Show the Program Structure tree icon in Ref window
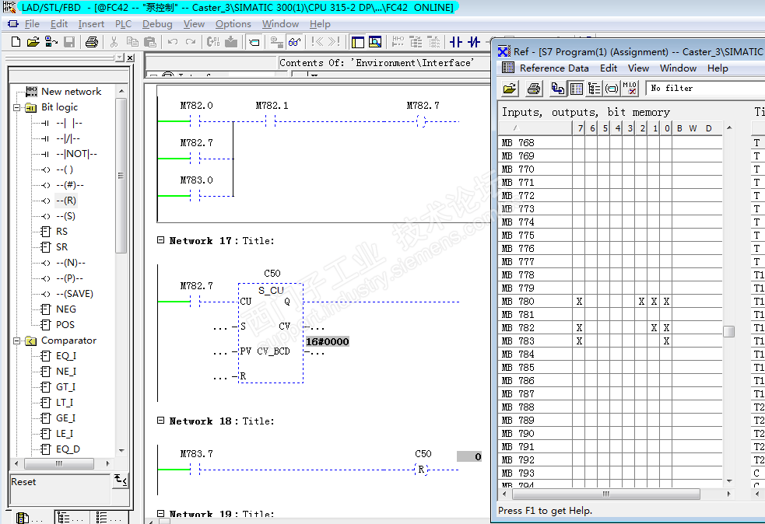 pyautogui.click(x=594, y=88)
